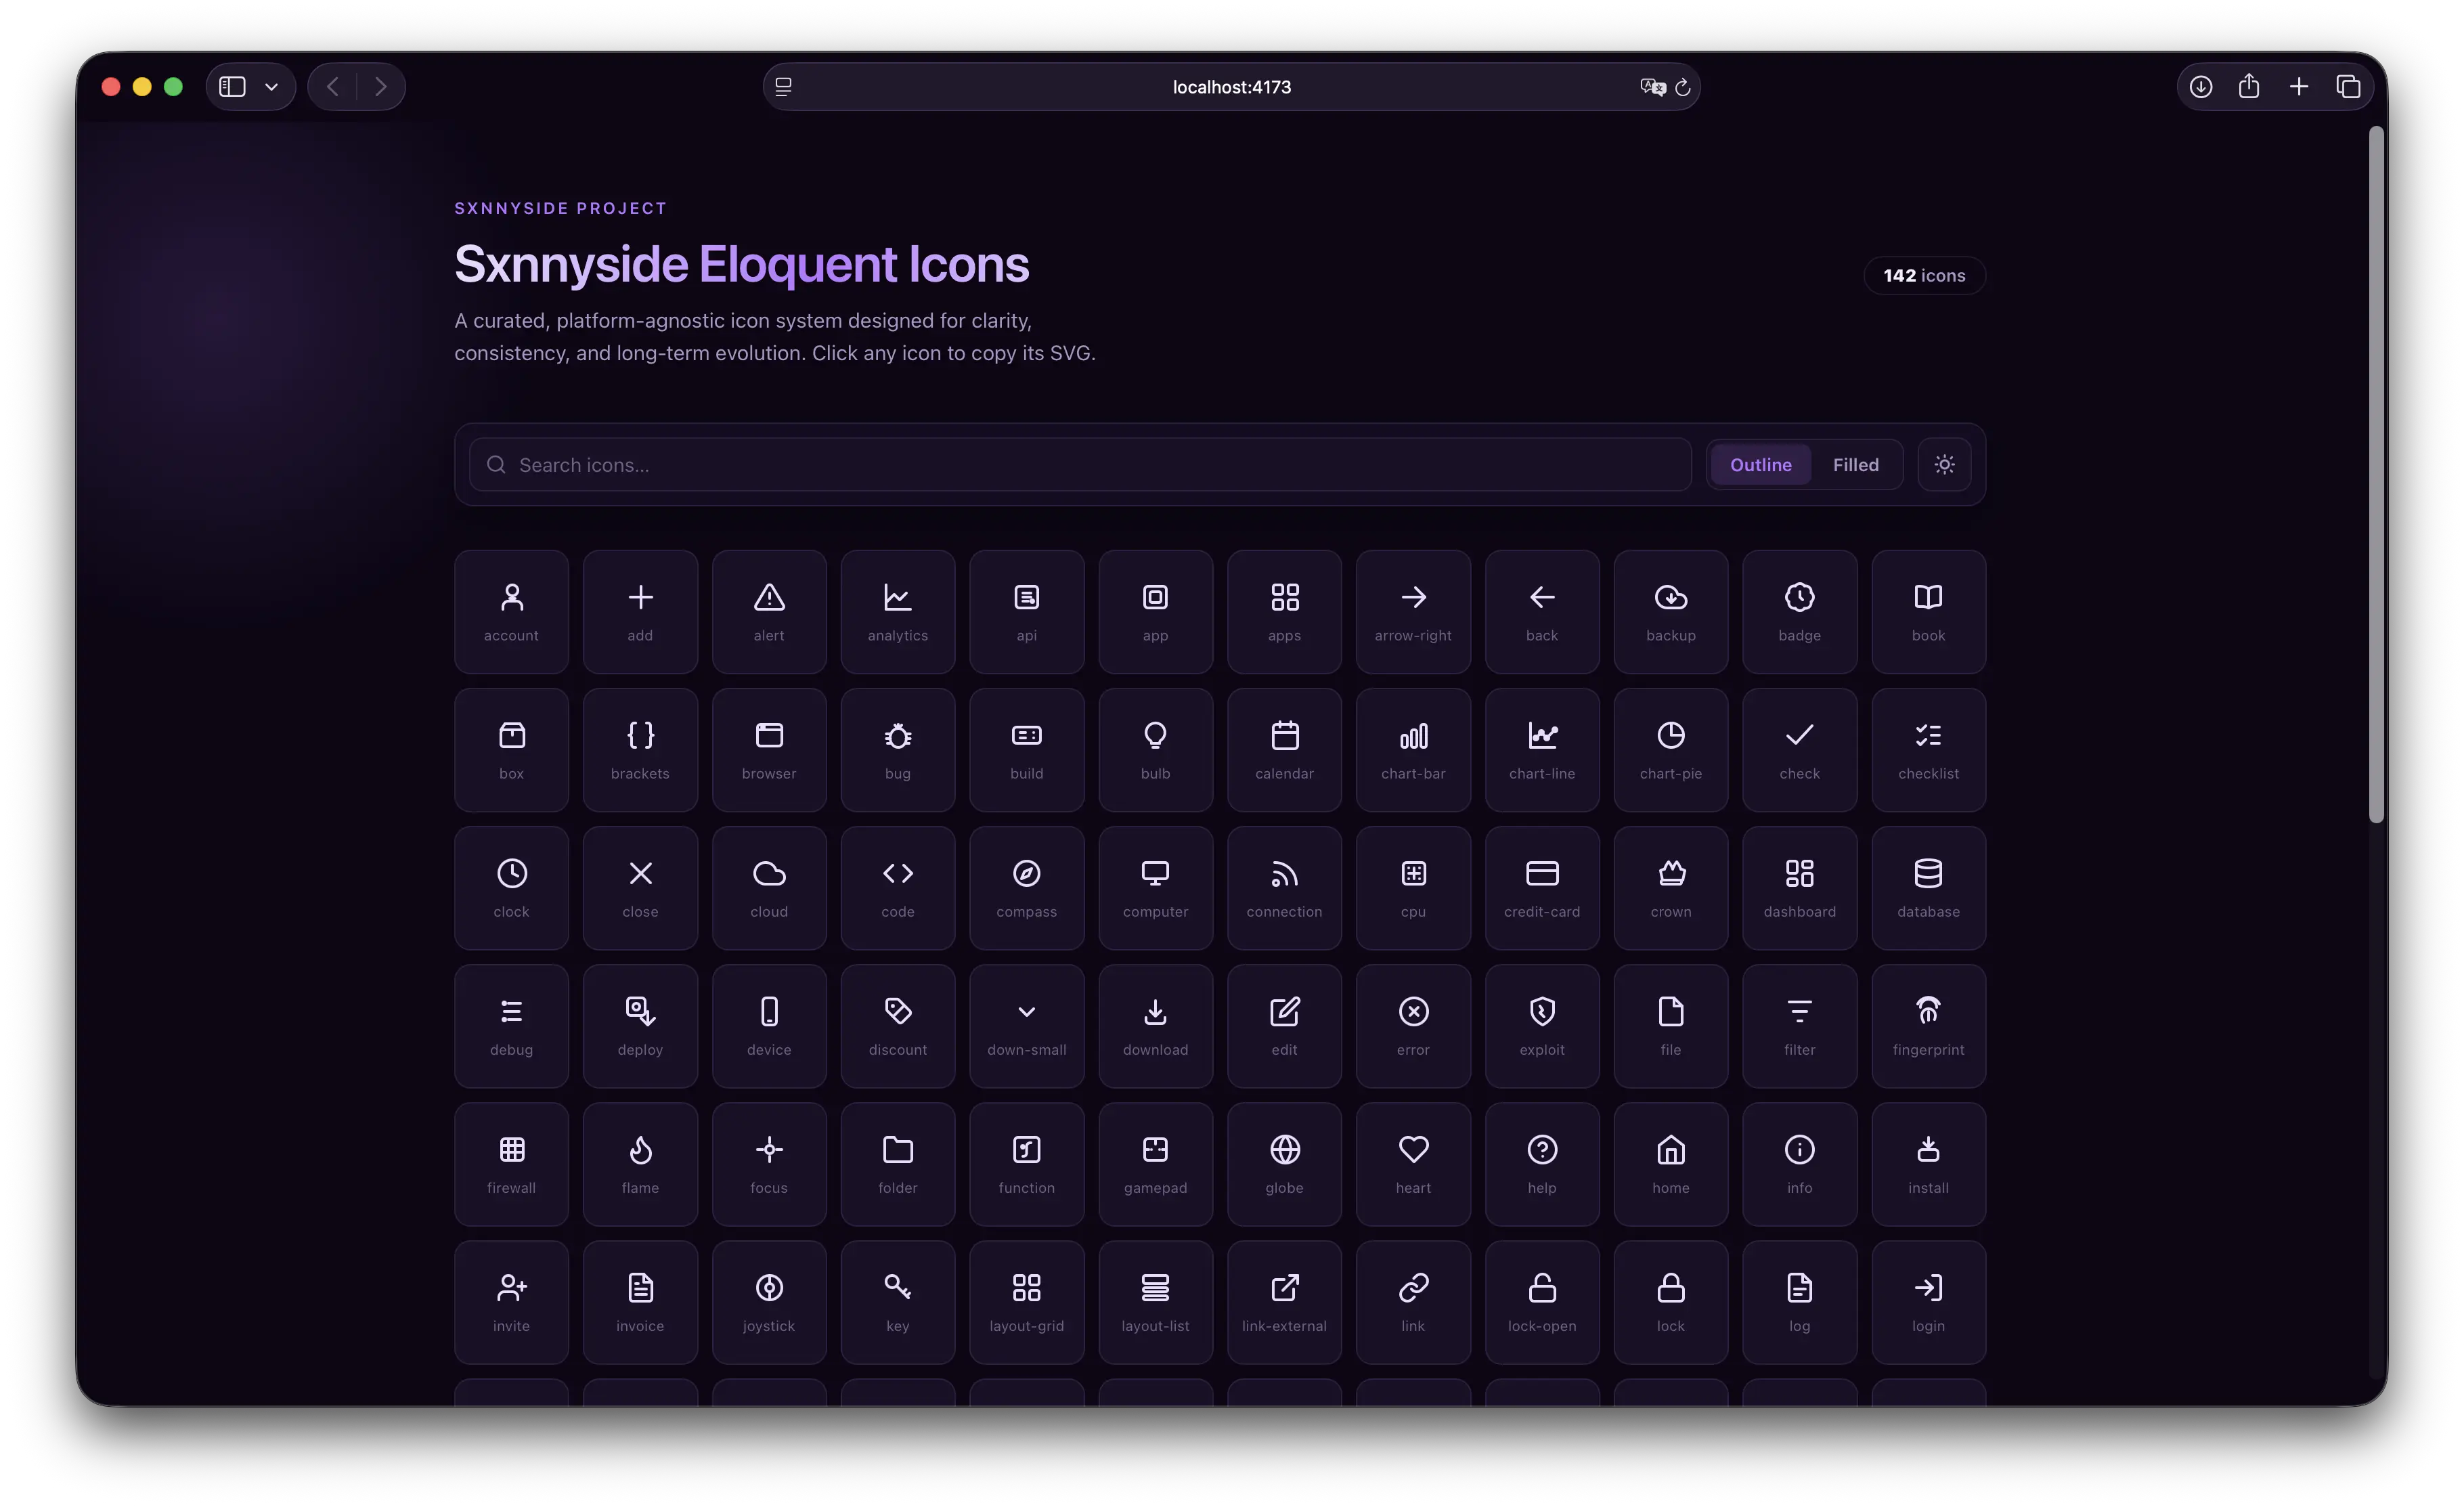Open Safari downloads button
Viewport: 2464px width, 1507px height.
pyautogui.click(x=2200, y=87)
